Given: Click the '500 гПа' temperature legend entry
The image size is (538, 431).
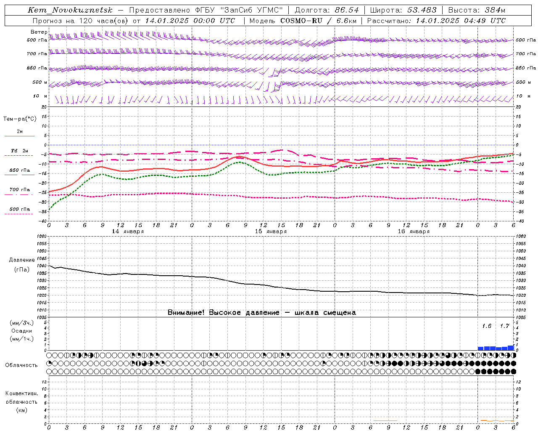Looking at the screenshot, I should coord(19,209).
